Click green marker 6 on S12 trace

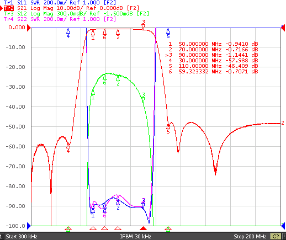[104, 80]
